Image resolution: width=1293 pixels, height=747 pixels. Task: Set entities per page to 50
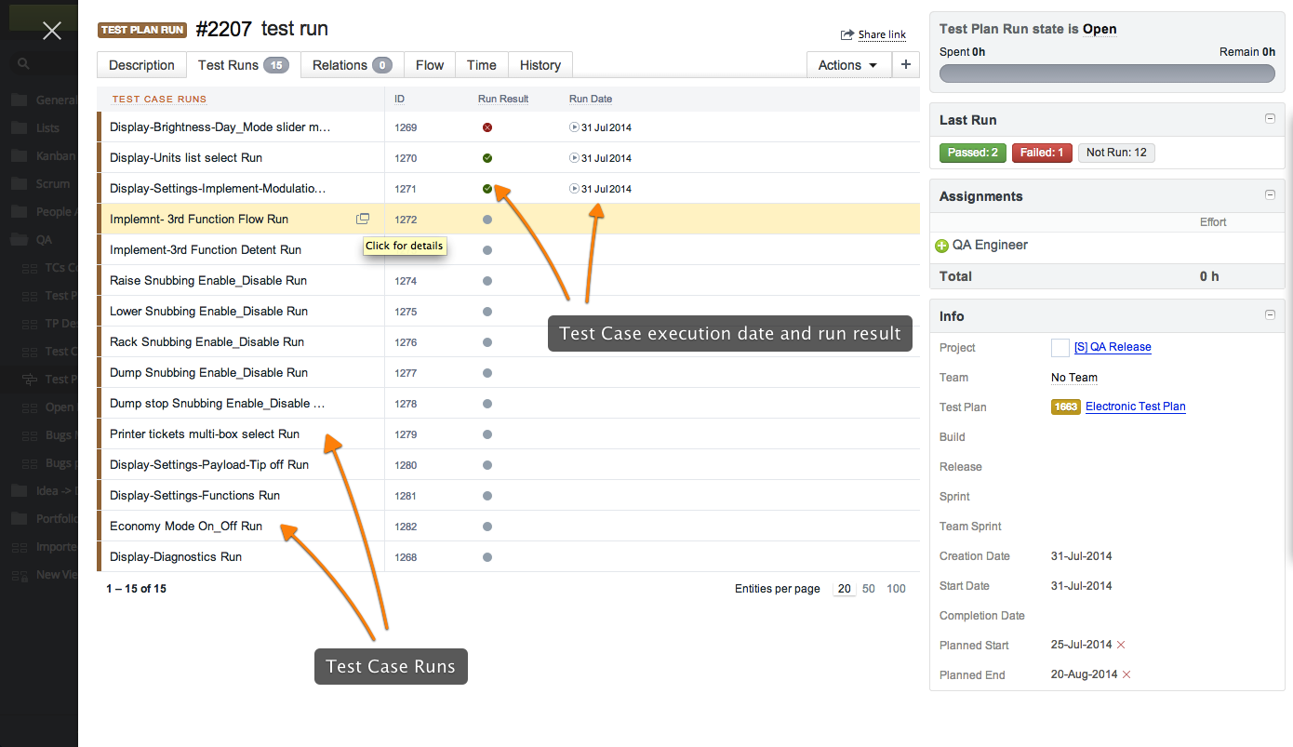click(869, 589)
